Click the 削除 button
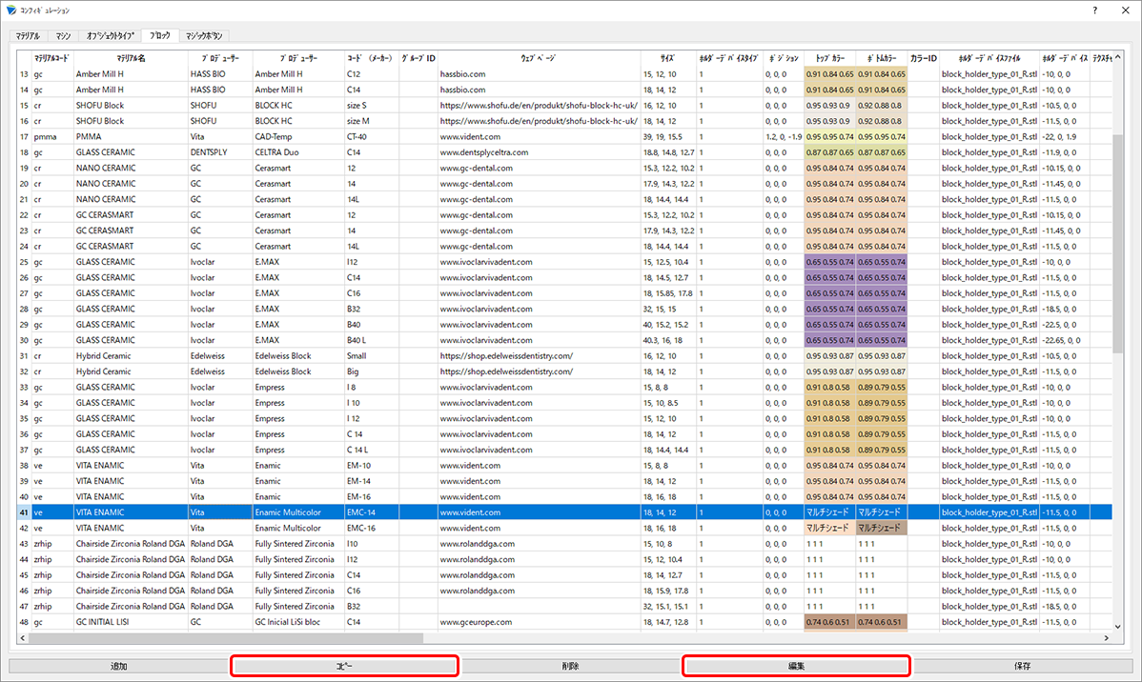This screenshot has height=682, width=1142. pyautogui.click(x=570, y=666)
